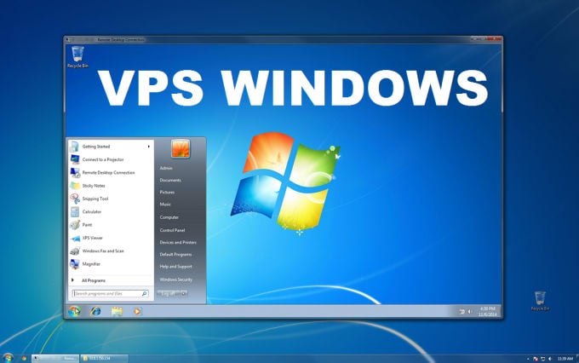Click the Action Center flag in host tray
579x363 pixels.
click(x=536, y=359)
